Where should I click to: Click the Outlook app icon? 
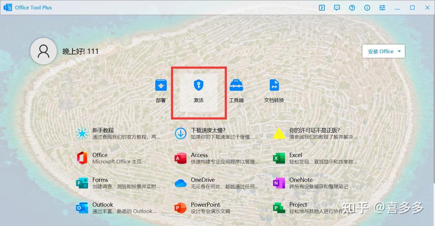tap(82, 208)
